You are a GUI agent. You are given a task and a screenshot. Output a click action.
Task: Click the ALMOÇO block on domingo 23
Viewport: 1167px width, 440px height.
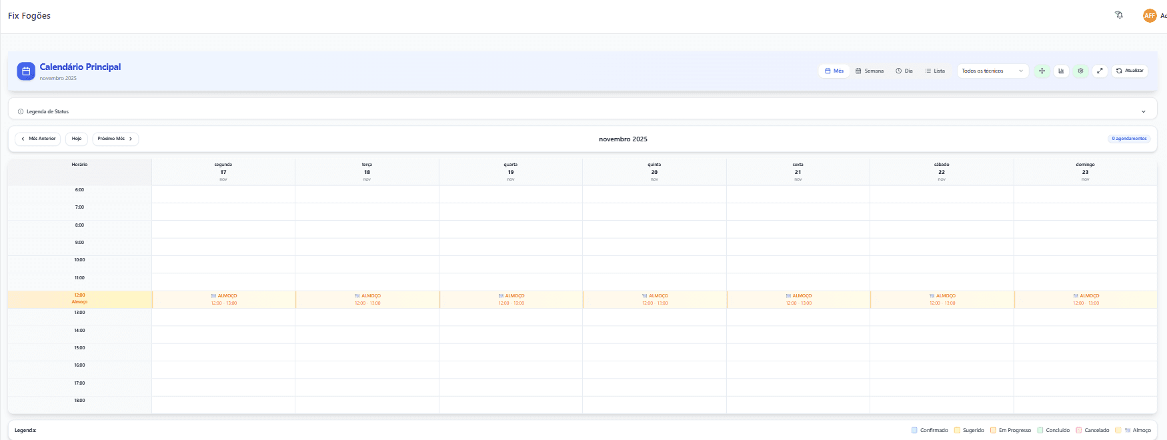click(1086, 299)
